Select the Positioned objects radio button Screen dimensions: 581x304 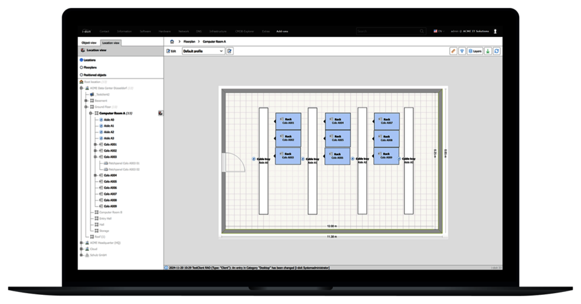[x=82, y=75]
